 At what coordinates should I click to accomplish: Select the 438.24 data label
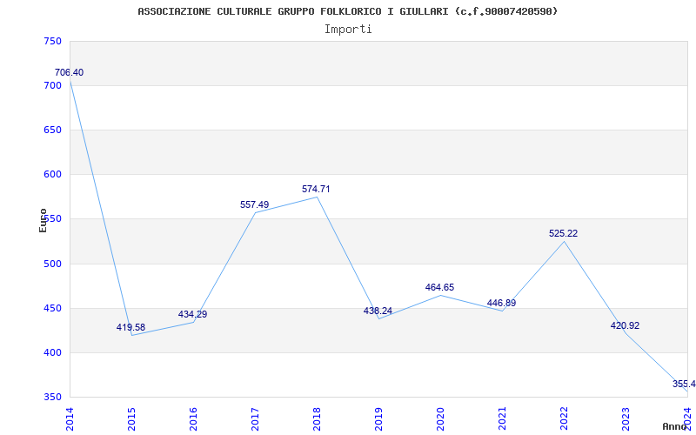378,311
